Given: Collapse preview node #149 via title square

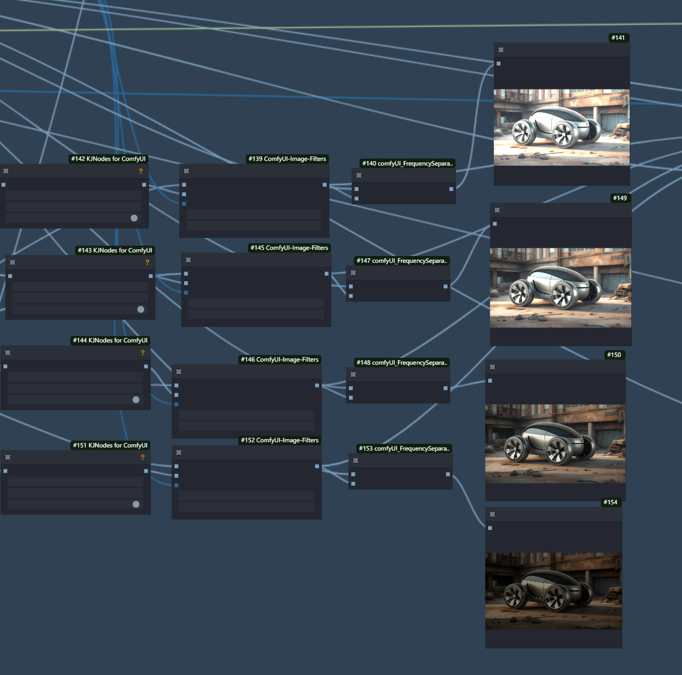Looking at the screenshot, I should point(497,210).
